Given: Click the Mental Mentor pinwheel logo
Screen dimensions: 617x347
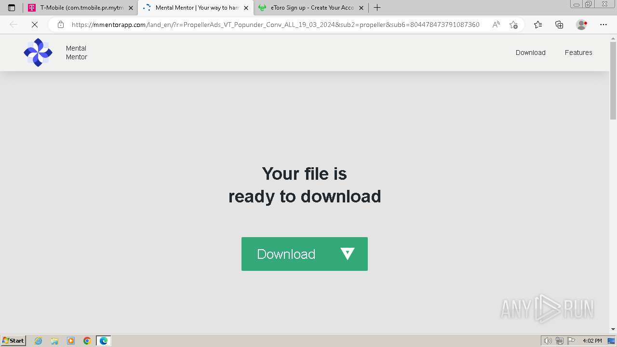Looking at the screenshot, I should (x=38, y=53).
